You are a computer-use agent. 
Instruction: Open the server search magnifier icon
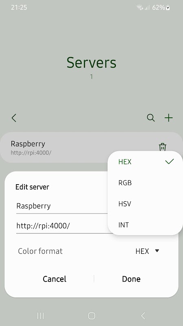click(151, 118)
